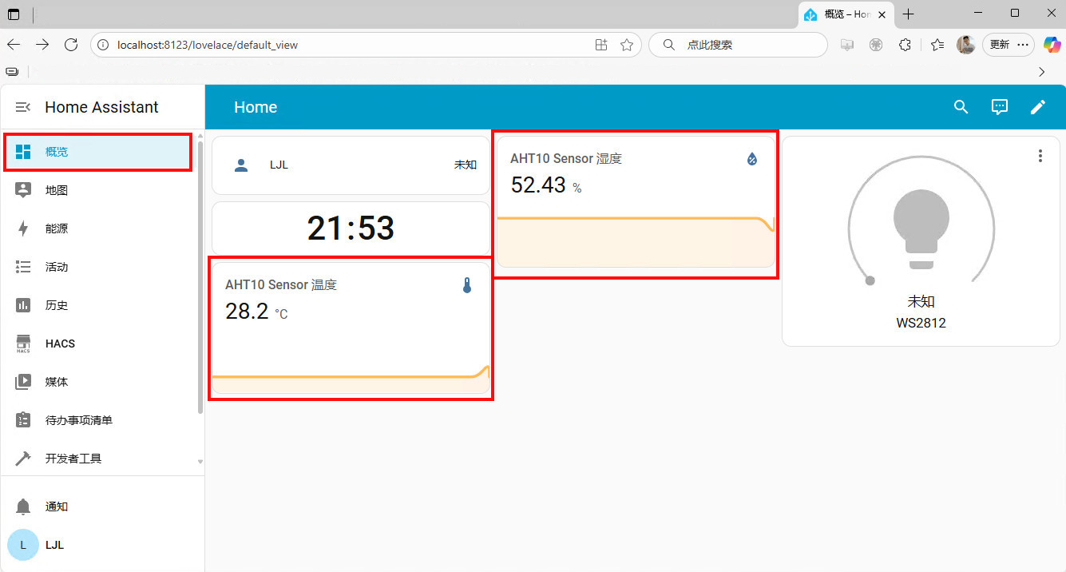Open a new browser tab

[908, 14]
